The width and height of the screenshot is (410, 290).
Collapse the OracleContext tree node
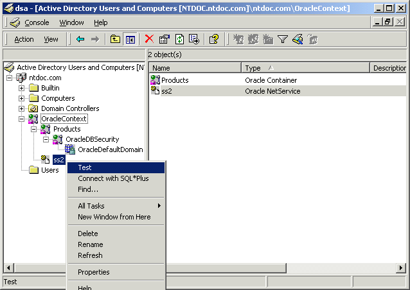(22, 119)
